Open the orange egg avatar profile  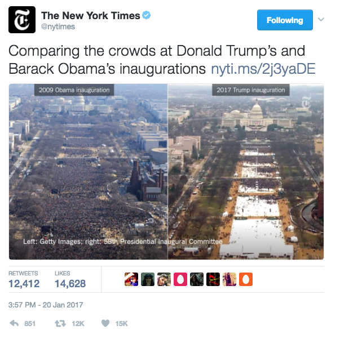pos(246,279)
